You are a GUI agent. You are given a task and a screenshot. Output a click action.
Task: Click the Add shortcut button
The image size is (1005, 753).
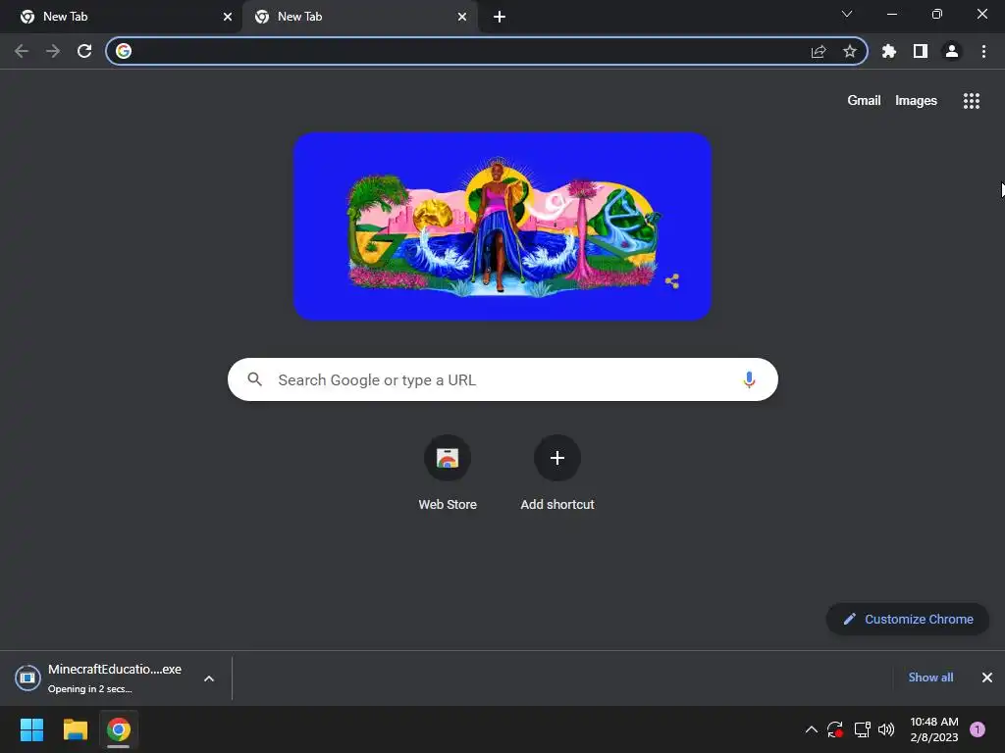tap(557, 474)
